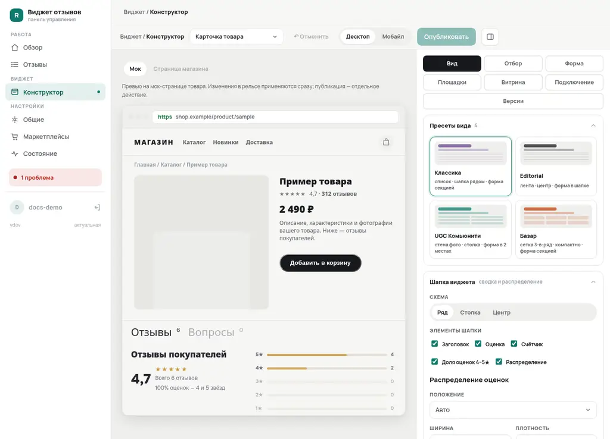This screenshot has height=439, width=610.
Task: Open the Отбор tab
Action: pos(513,63)
